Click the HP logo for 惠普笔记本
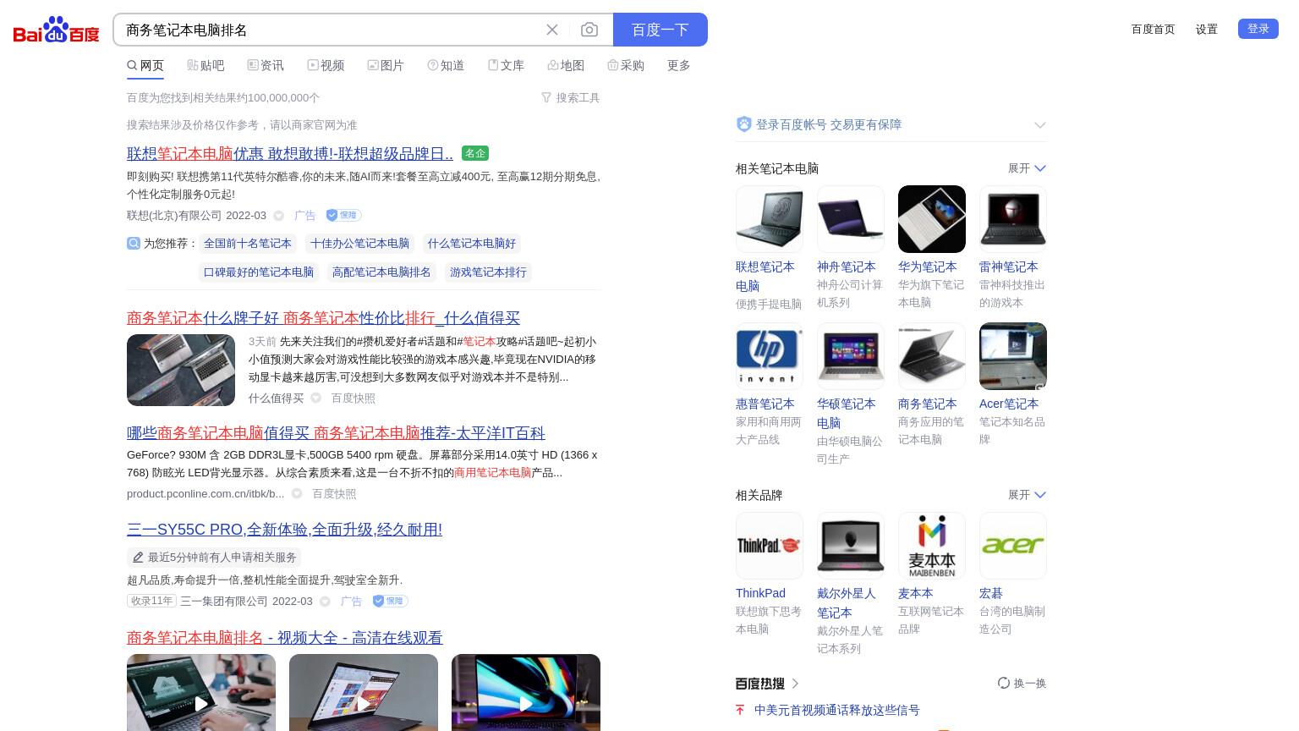Image resolution: width=1299 pixels, height=731 pixels. tap(770, 356)
